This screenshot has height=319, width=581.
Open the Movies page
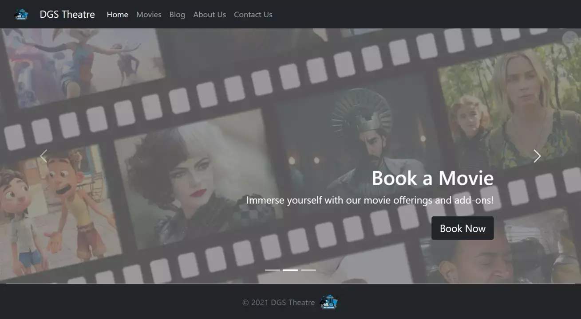(149, 15)
